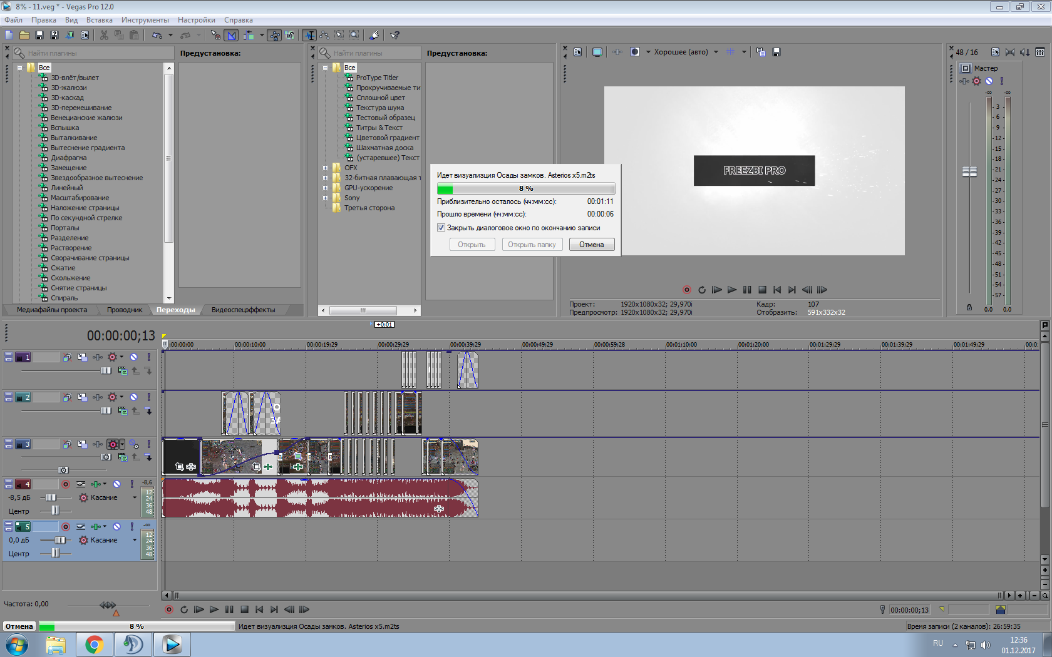Click the Render As toolbar icon
This screenshot has width=1052, height=657.
[70, 35]
